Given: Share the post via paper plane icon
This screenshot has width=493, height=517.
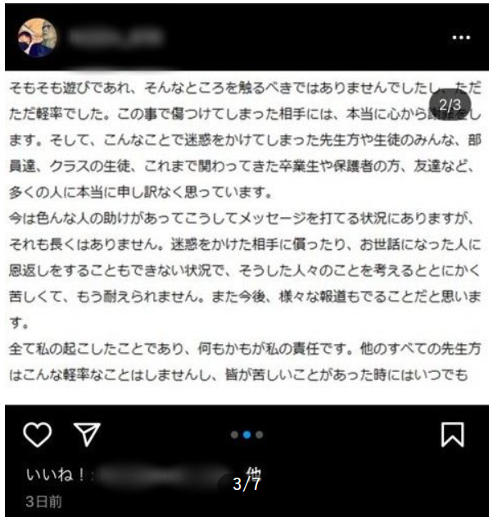Looking at the screenshot, I should [x=87, y=434].
